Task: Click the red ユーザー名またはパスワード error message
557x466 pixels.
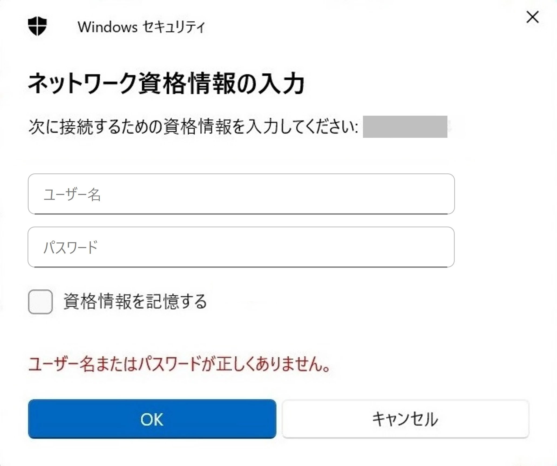Action: pos(180,364)
